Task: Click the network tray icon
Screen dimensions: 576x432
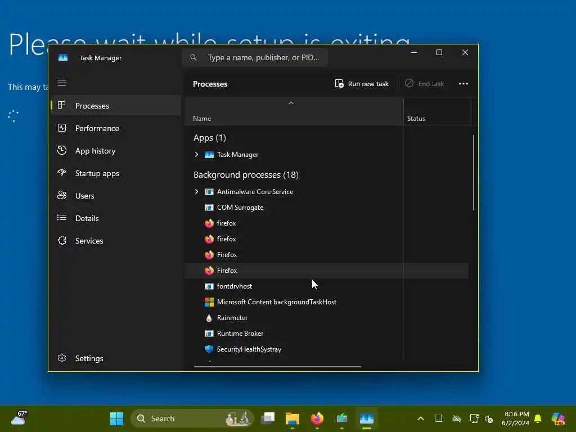Action: tap(474, 418)
